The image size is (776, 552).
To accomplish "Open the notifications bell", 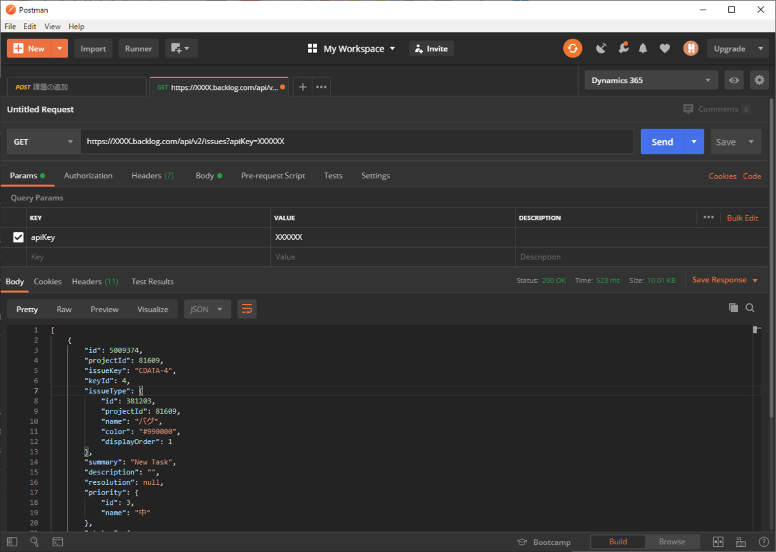I will point(643,48).
